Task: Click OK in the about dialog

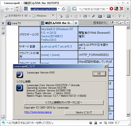Action: (x=99, y=74)
